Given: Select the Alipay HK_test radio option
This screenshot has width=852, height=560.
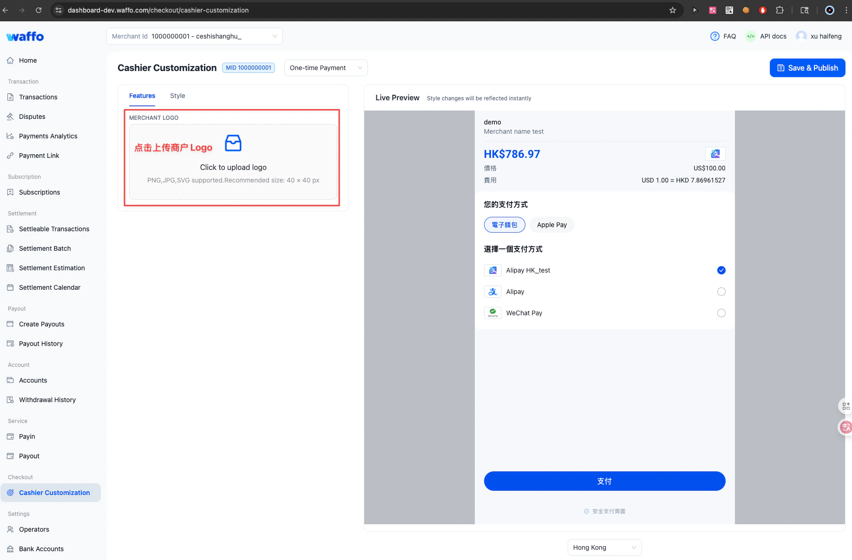Looking at the screenshot, I should [721, 270].
